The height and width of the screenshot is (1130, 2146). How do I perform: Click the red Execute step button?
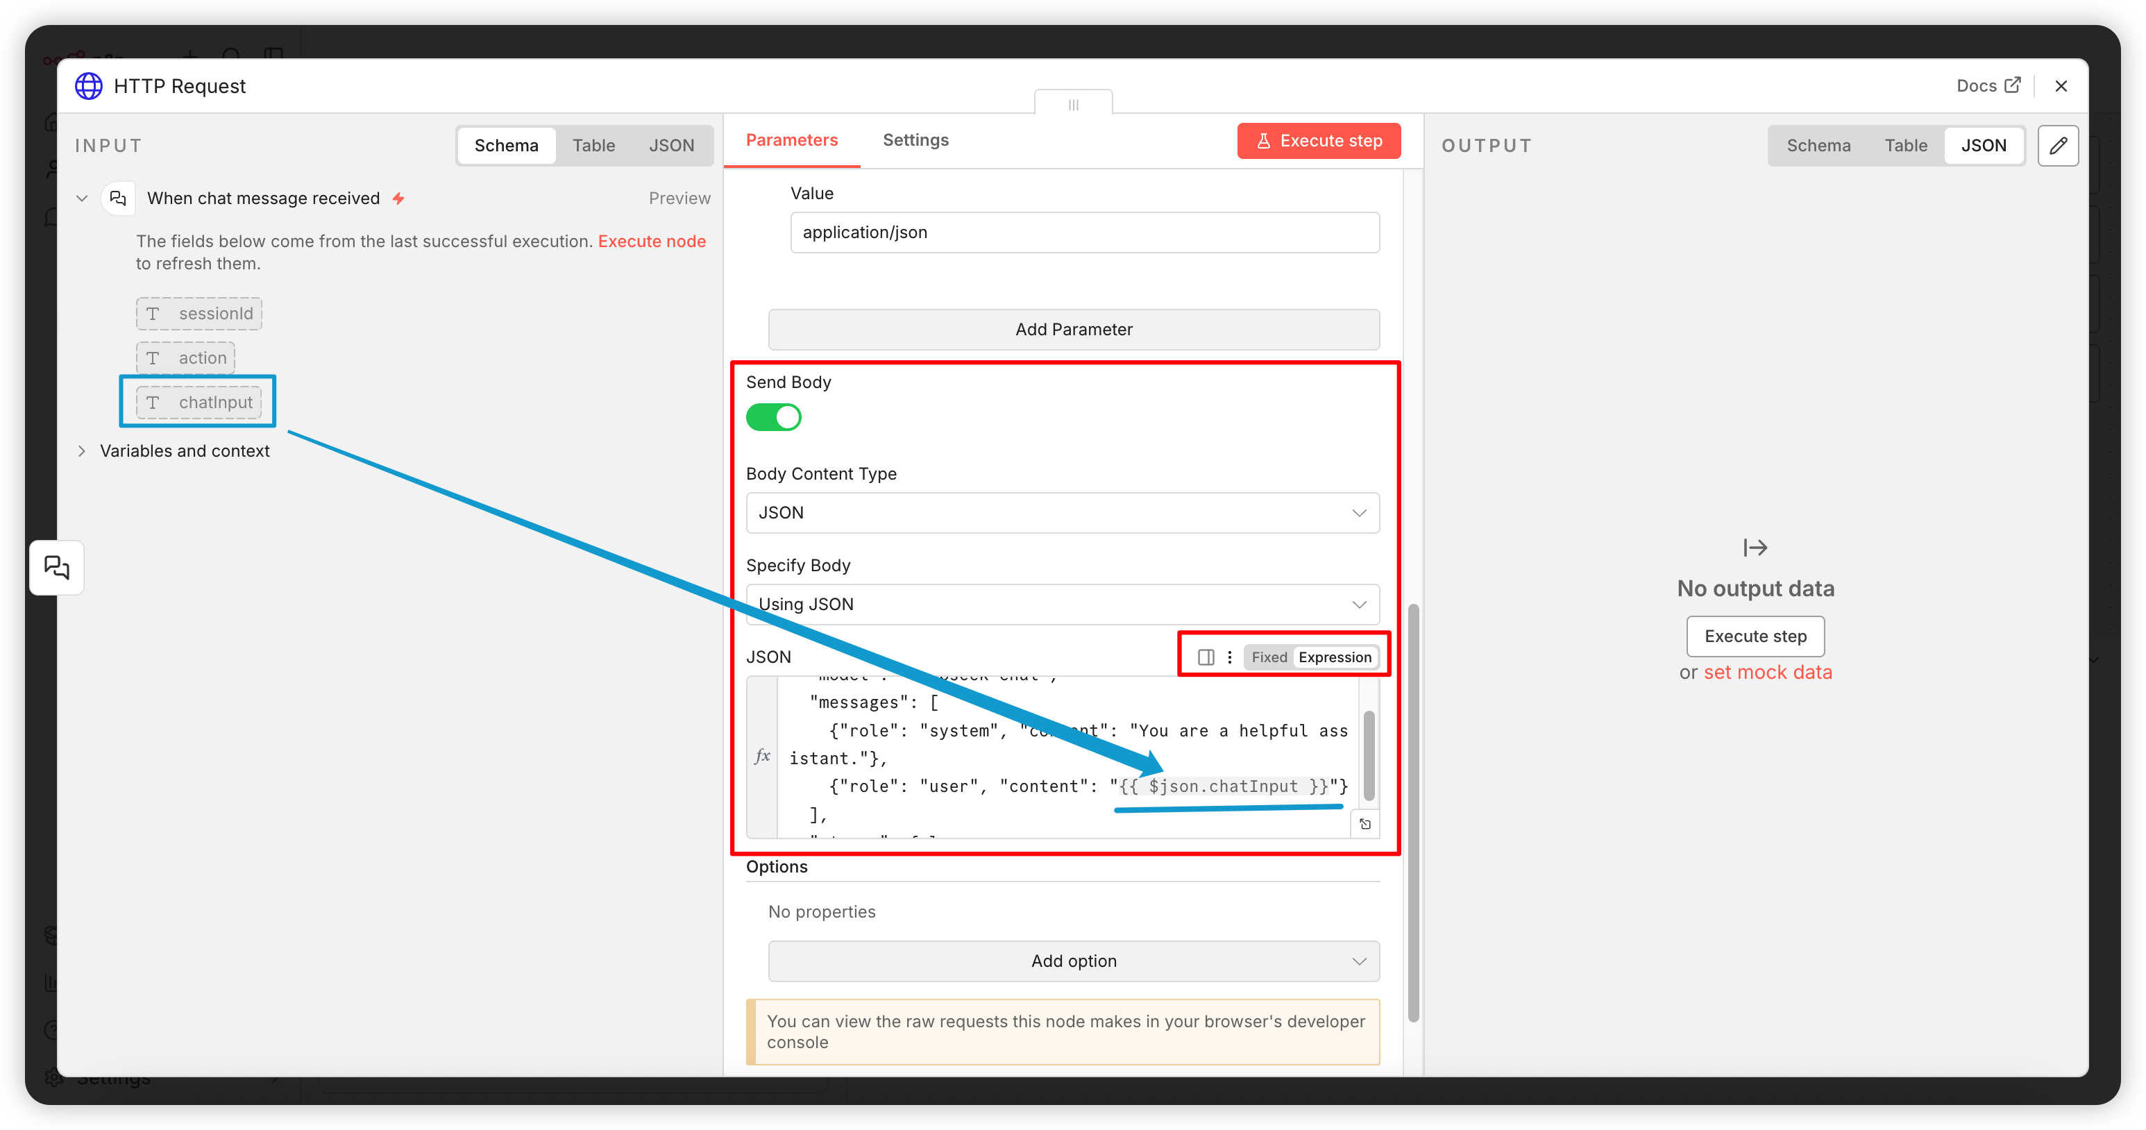(x=1319, y=141)
